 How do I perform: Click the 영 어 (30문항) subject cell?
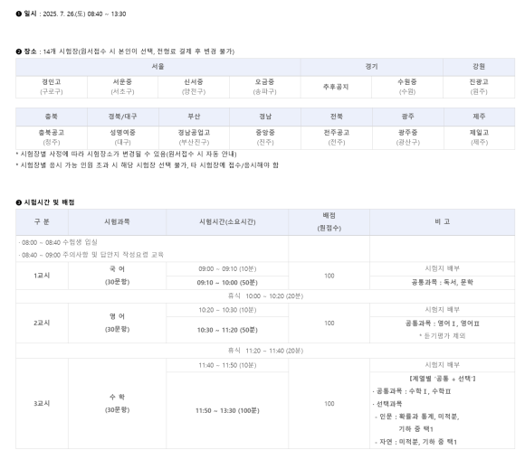pyautogui.click(x=117, y=323)
